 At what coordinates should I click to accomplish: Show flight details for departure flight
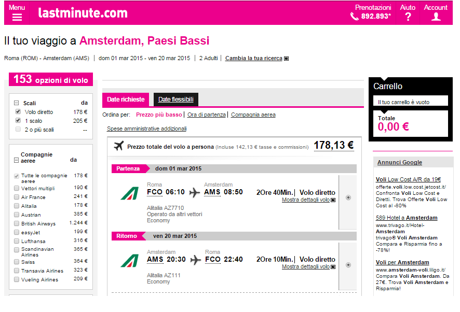tap(306, 200)
